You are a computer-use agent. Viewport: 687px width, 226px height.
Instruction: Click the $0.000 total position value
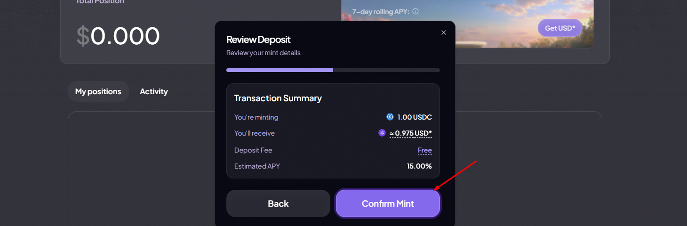click(x=118, y=36)
